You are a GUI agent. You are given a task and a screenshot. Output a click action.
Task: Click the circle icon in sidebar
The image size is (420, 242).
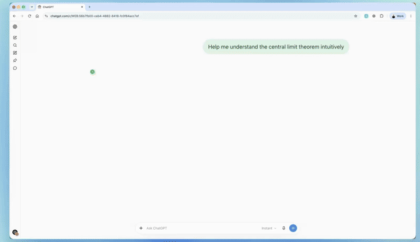[15, 68]
